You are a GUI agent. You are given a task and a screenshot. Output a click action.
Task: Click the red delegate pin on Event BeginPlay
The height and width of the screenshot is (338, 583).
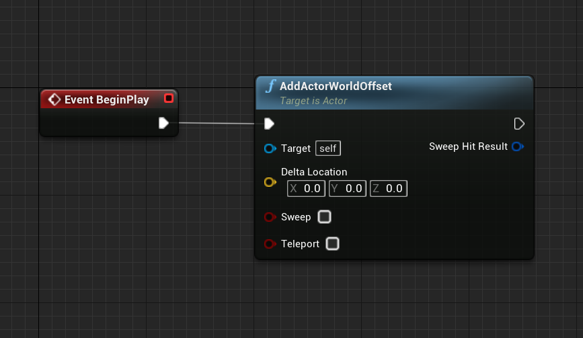point(168,99)
